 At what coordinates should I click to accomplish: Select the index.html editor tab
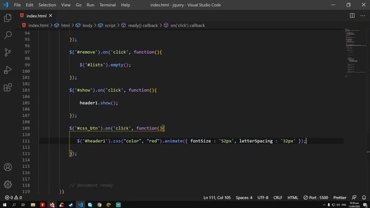36,16
